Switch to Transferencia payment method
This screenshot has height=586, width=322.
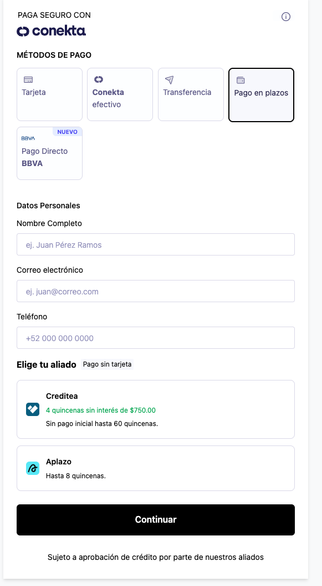pyautogui.click(x=191, y=94)
